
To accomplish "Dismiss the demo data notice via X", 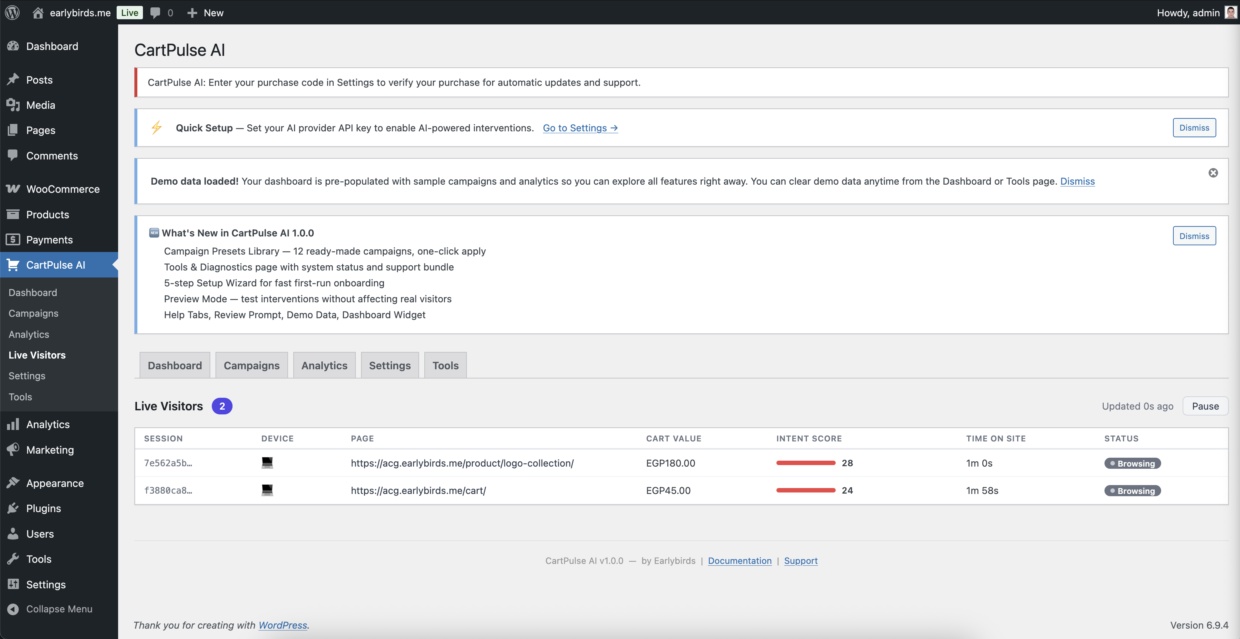I will (x=1213, y=172).
